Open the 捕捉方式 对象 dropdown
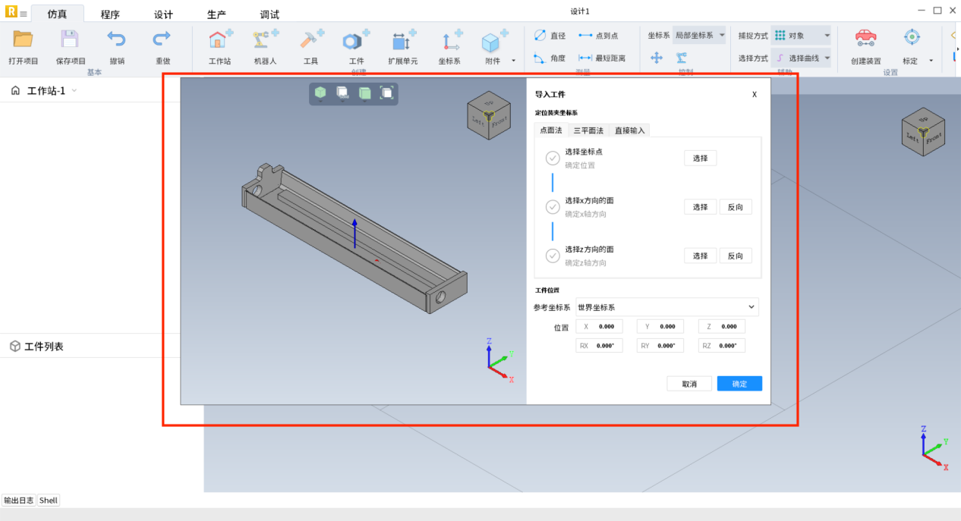961x521 pixels. point(802,36)
